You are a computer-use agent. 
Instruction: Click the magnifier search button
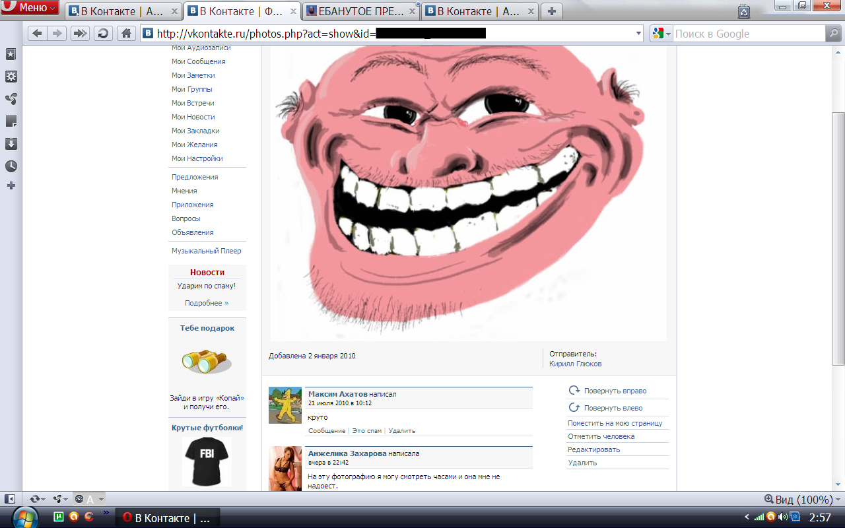point(833,34)
